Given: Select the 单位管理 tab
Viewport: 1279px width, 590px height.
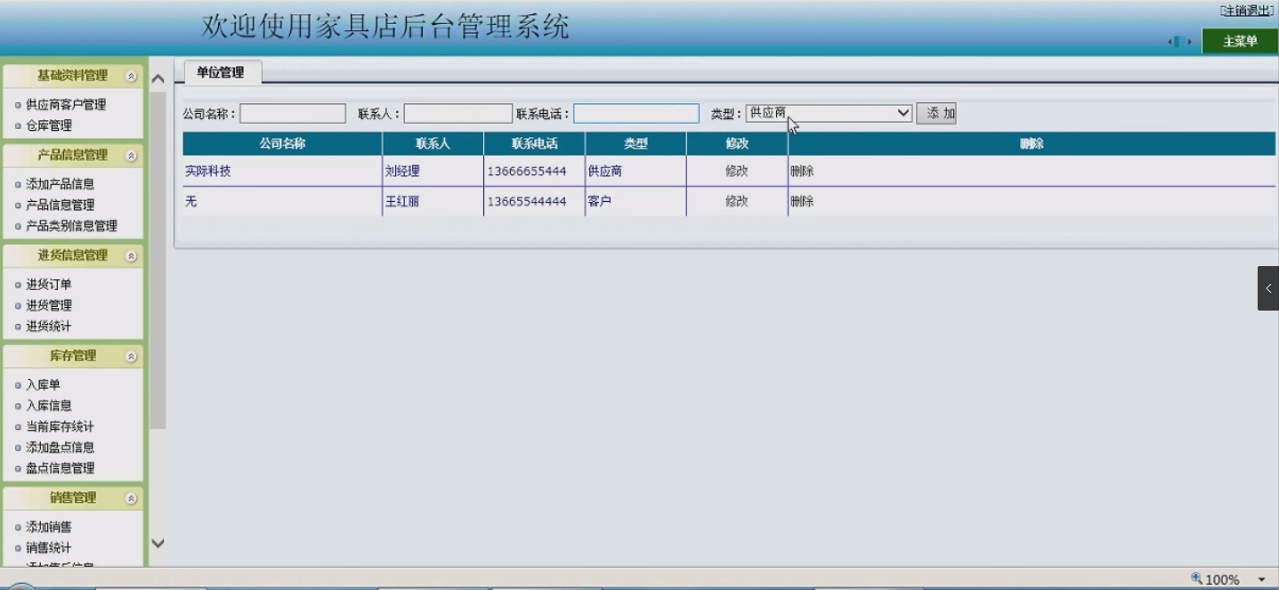Looking at the screenshot, I should coord(222,73).
